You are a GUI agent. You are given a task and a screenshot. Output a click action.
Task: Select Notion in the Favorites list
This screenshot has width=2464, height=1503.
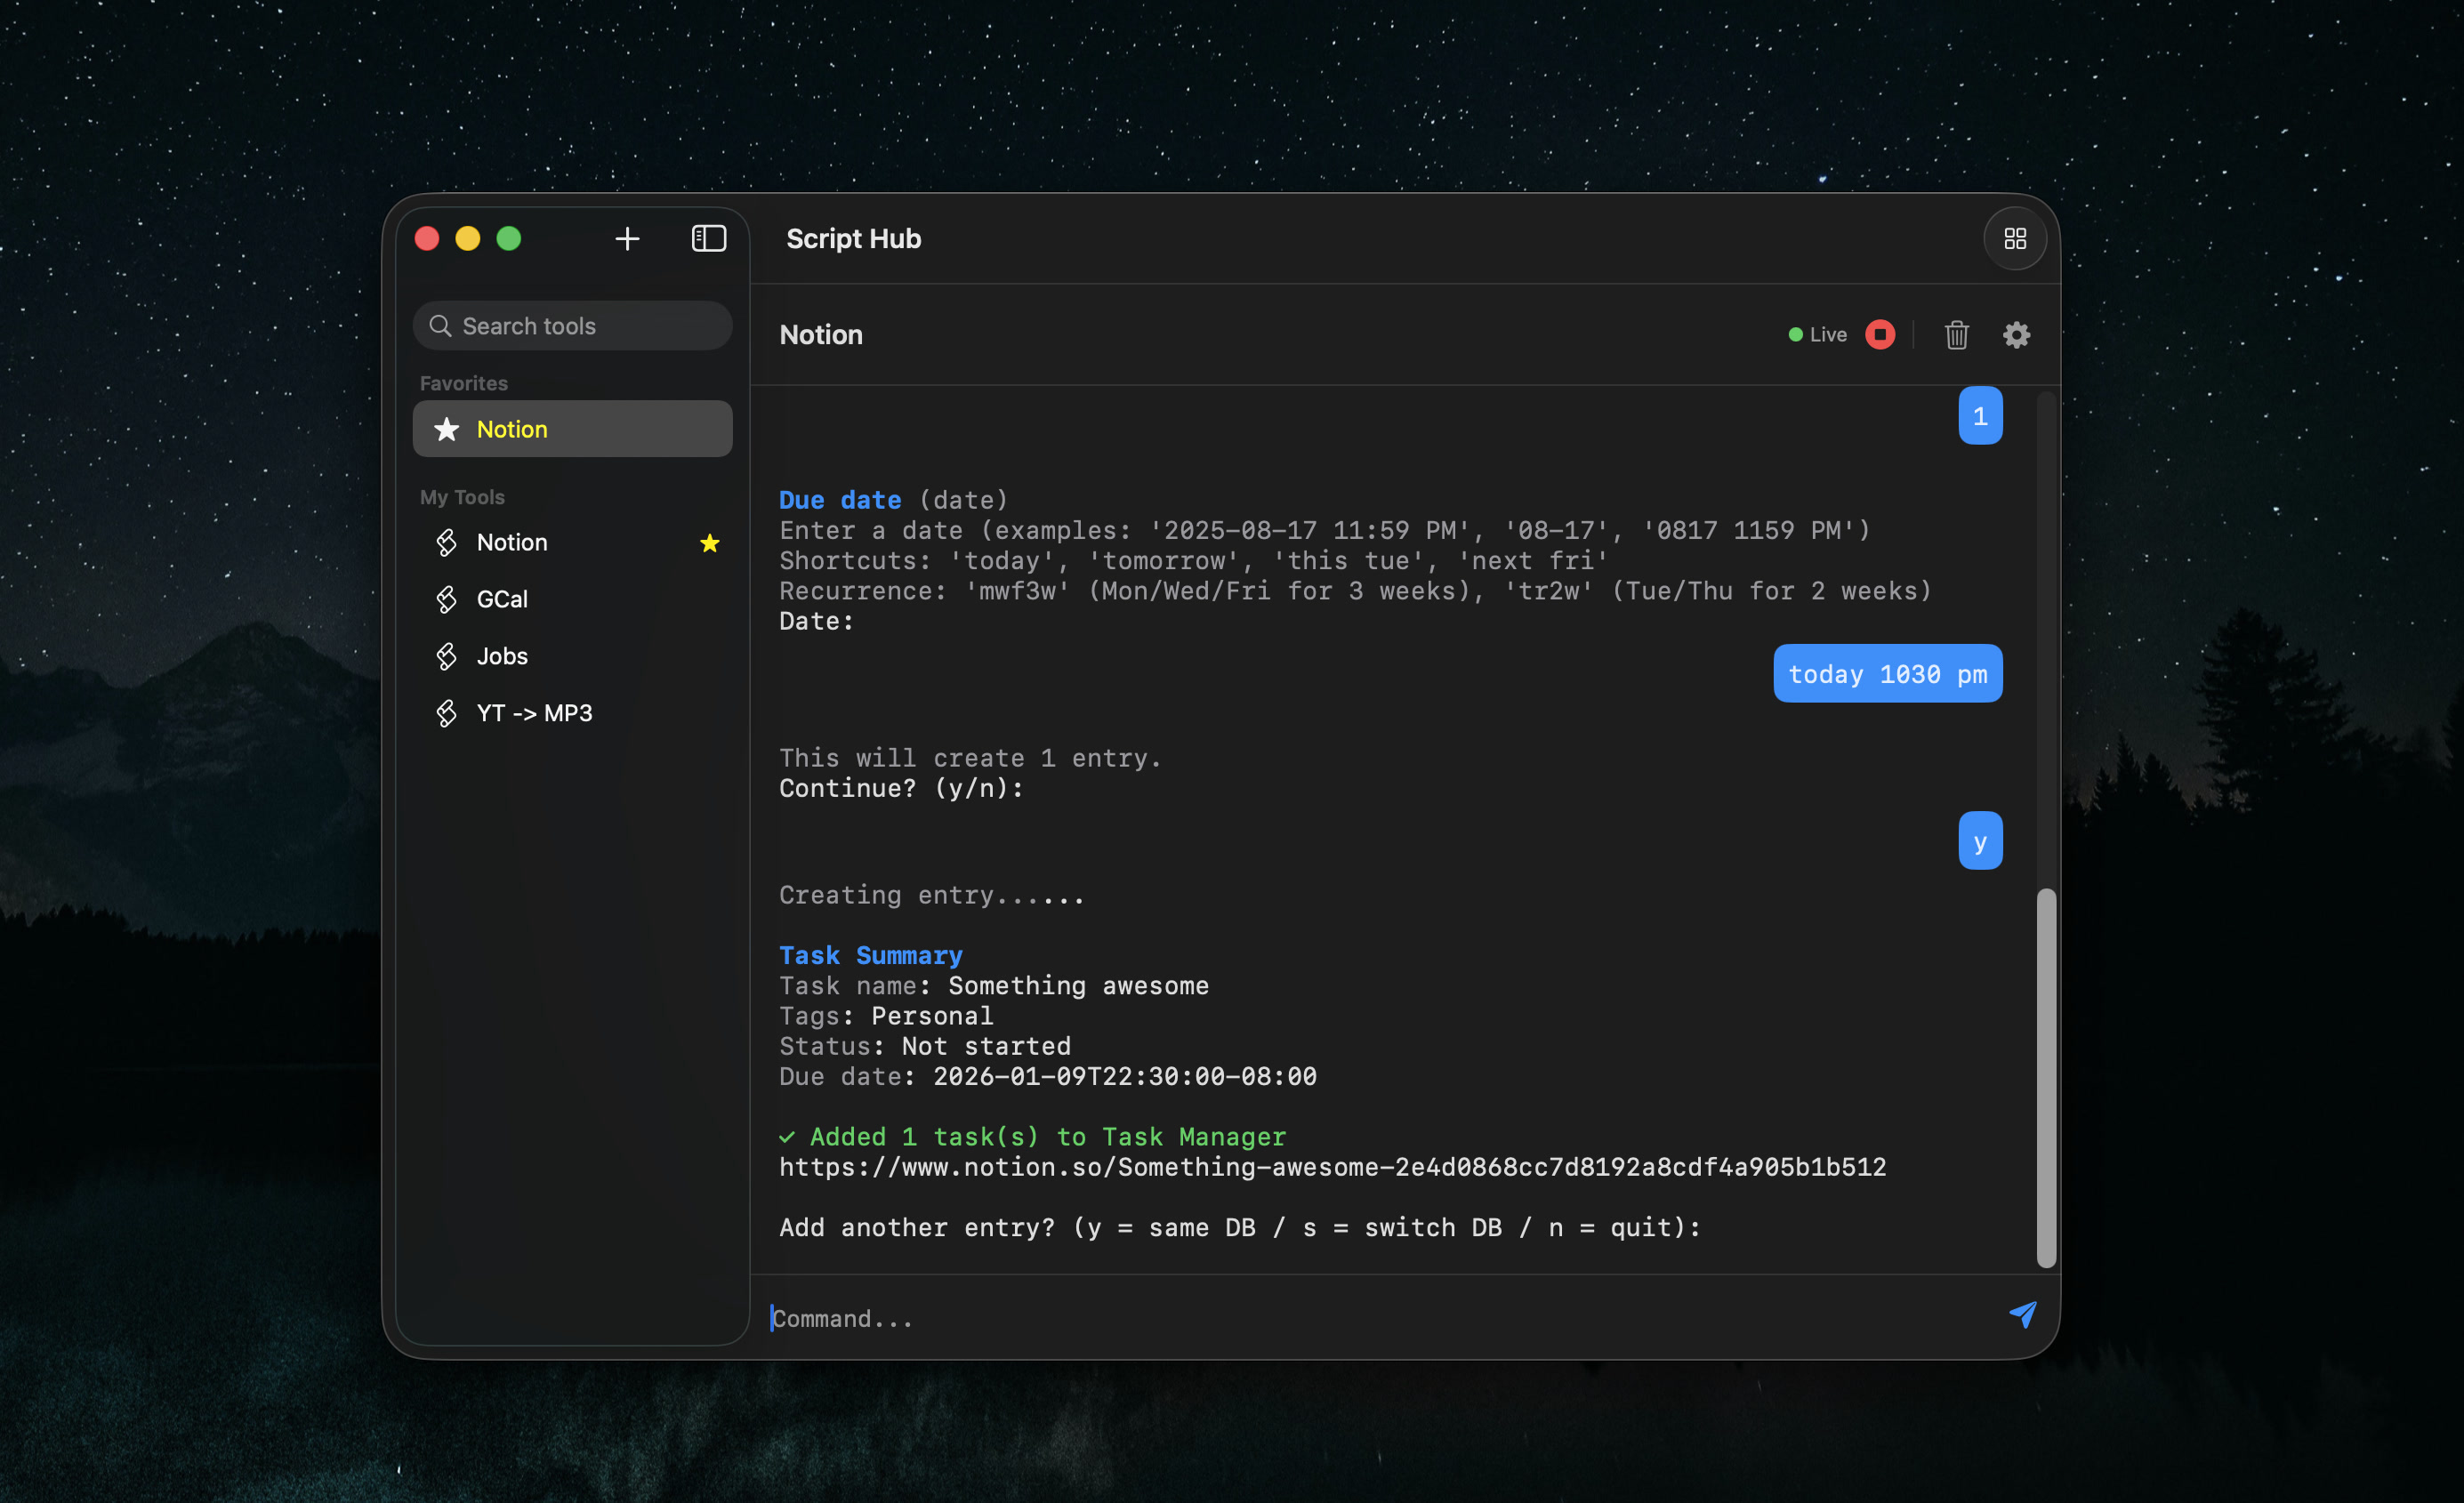pos(511,428)
